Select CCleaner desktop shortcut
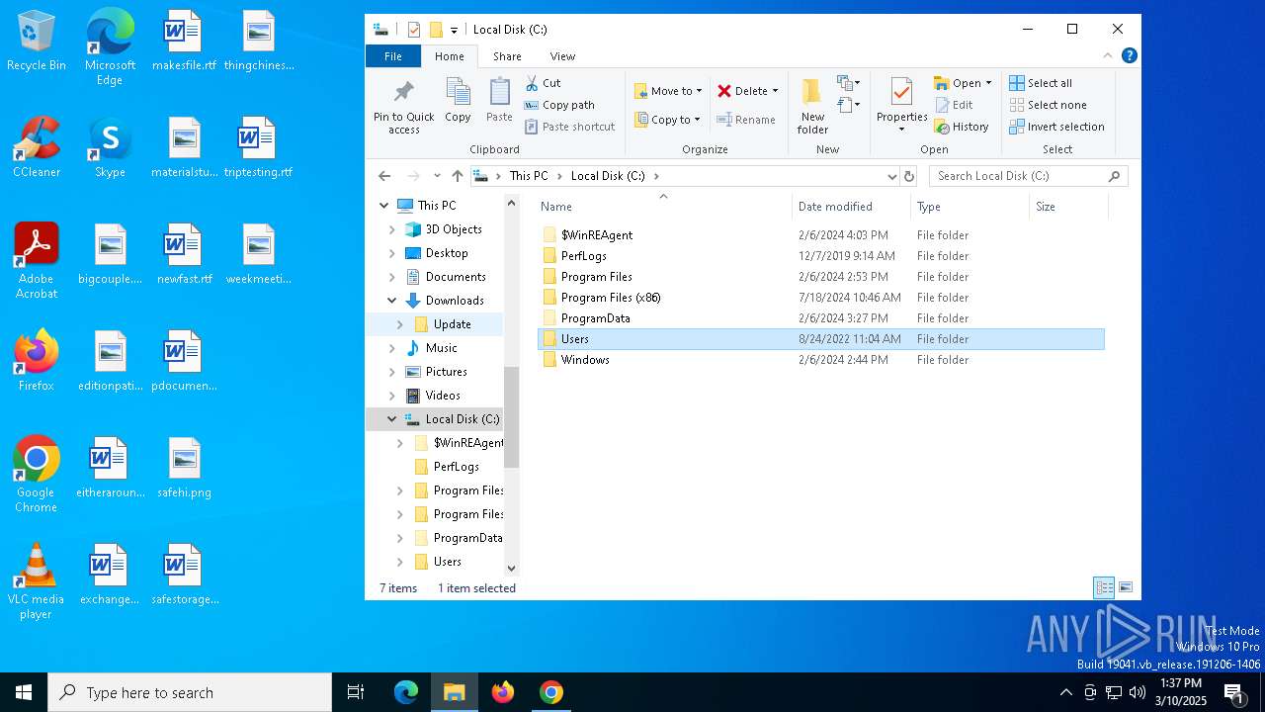The image size is (1265, 712). point(37,147)
